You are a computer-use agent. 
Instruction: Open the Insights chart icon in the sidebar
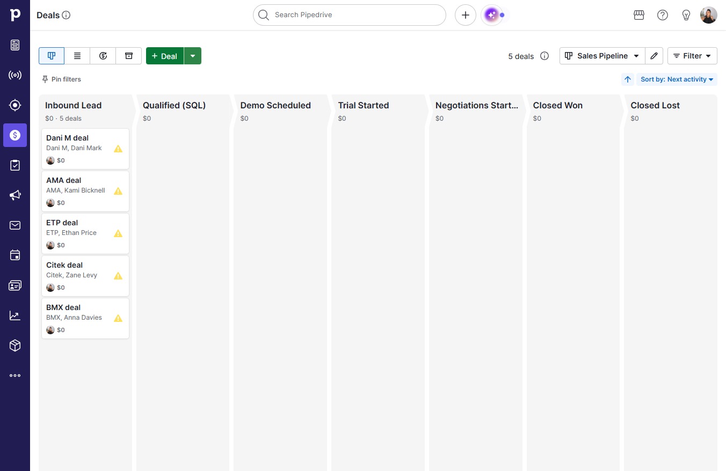15,315
